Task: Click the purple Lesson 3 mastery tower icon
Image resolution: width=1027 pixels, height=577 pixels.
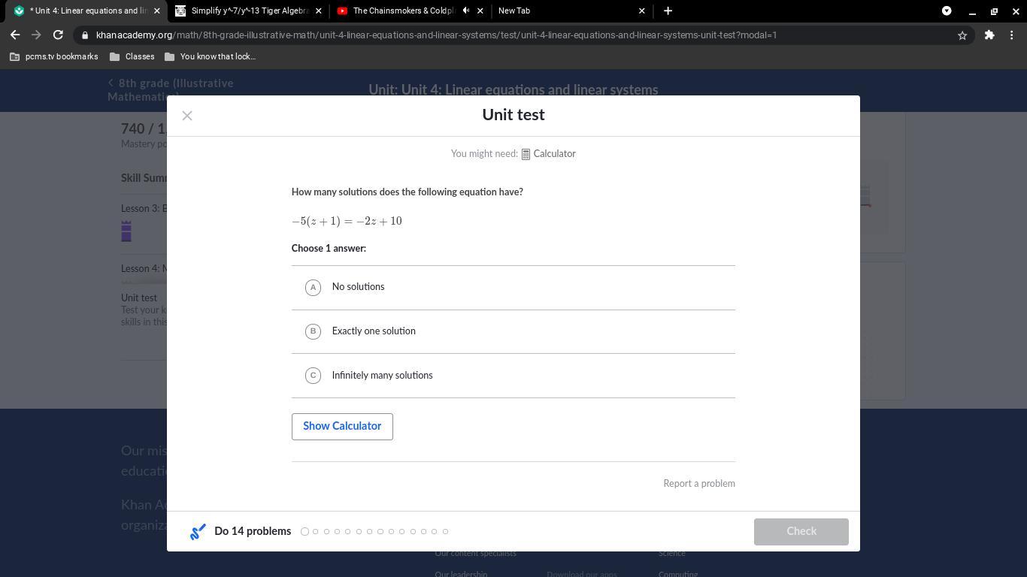Action: 126,231
